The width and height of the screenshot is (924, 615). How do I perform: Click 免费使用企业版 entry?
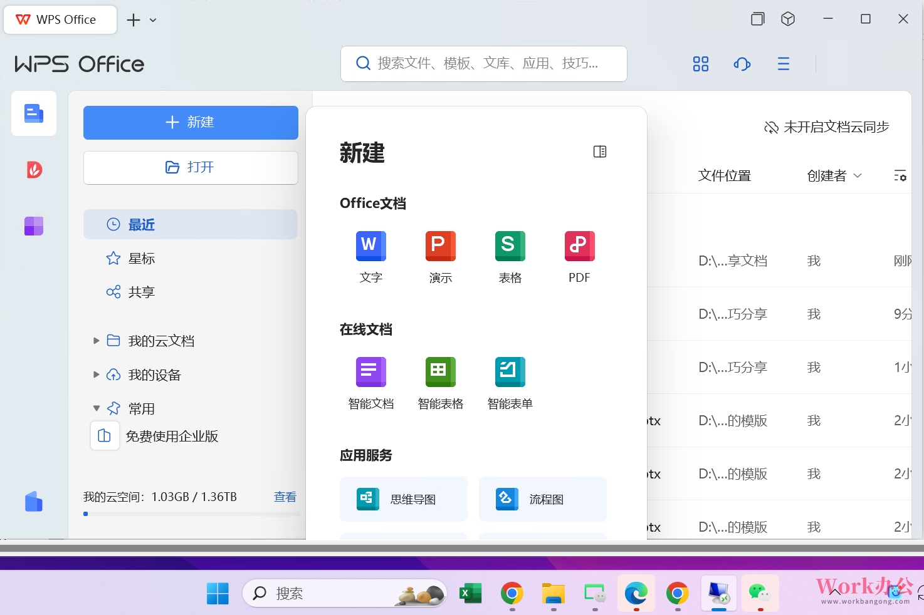(x=155, y=436)
